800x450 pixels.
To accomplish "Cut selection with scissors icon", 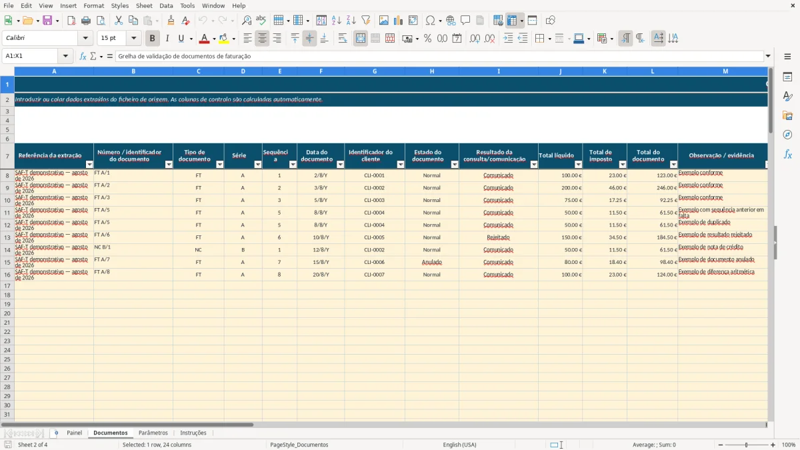I will pyautogui.click(x=119, y=21).
